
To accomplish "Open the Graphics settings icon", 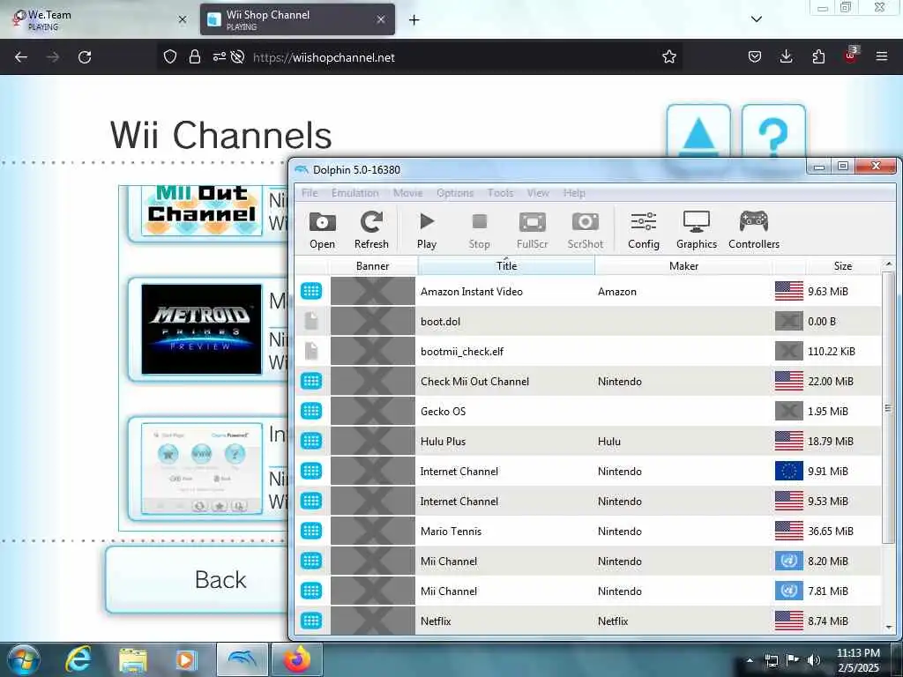I will point(697,230).
